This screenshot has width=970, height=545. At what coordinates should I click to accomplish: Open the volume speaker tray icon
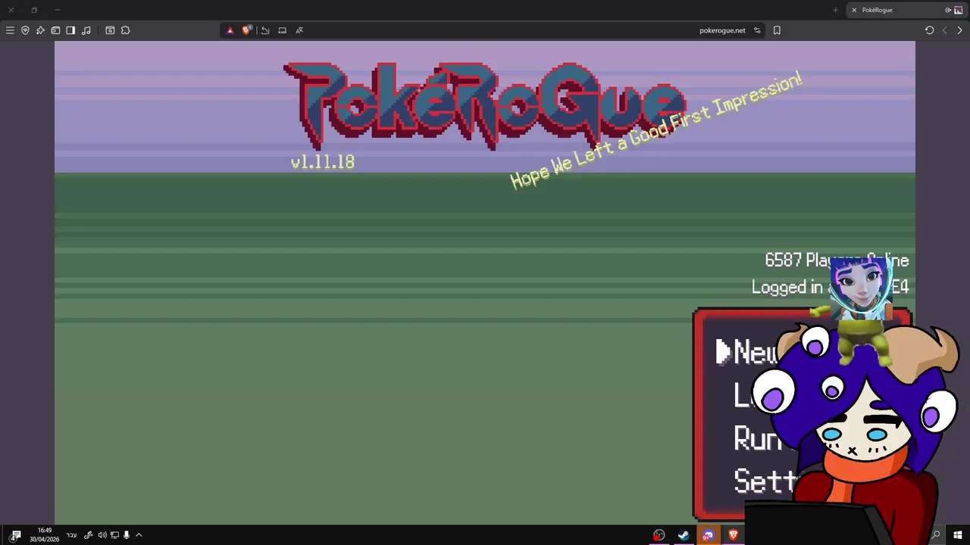(102, 535)
